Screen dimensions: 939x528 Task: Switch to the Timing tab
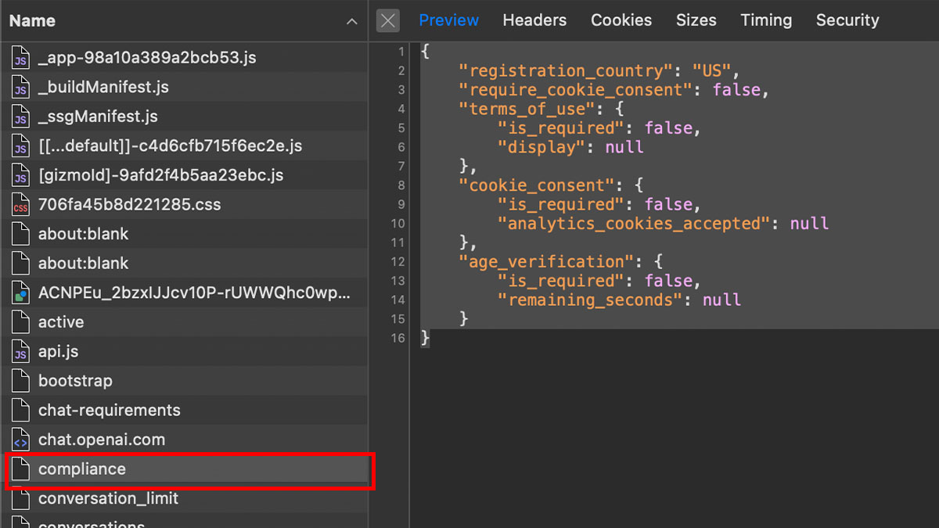pyautogui.click(x=766, y=20)
